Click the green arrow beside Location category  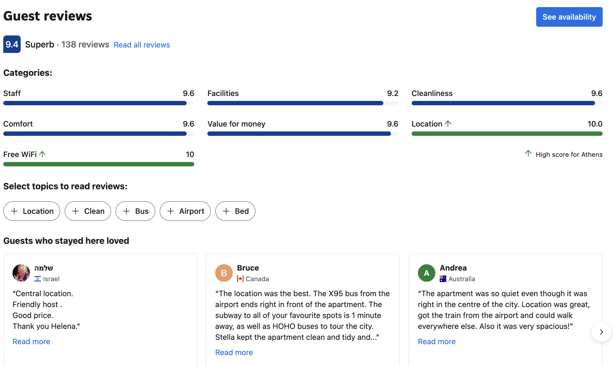tap(448, 124)
